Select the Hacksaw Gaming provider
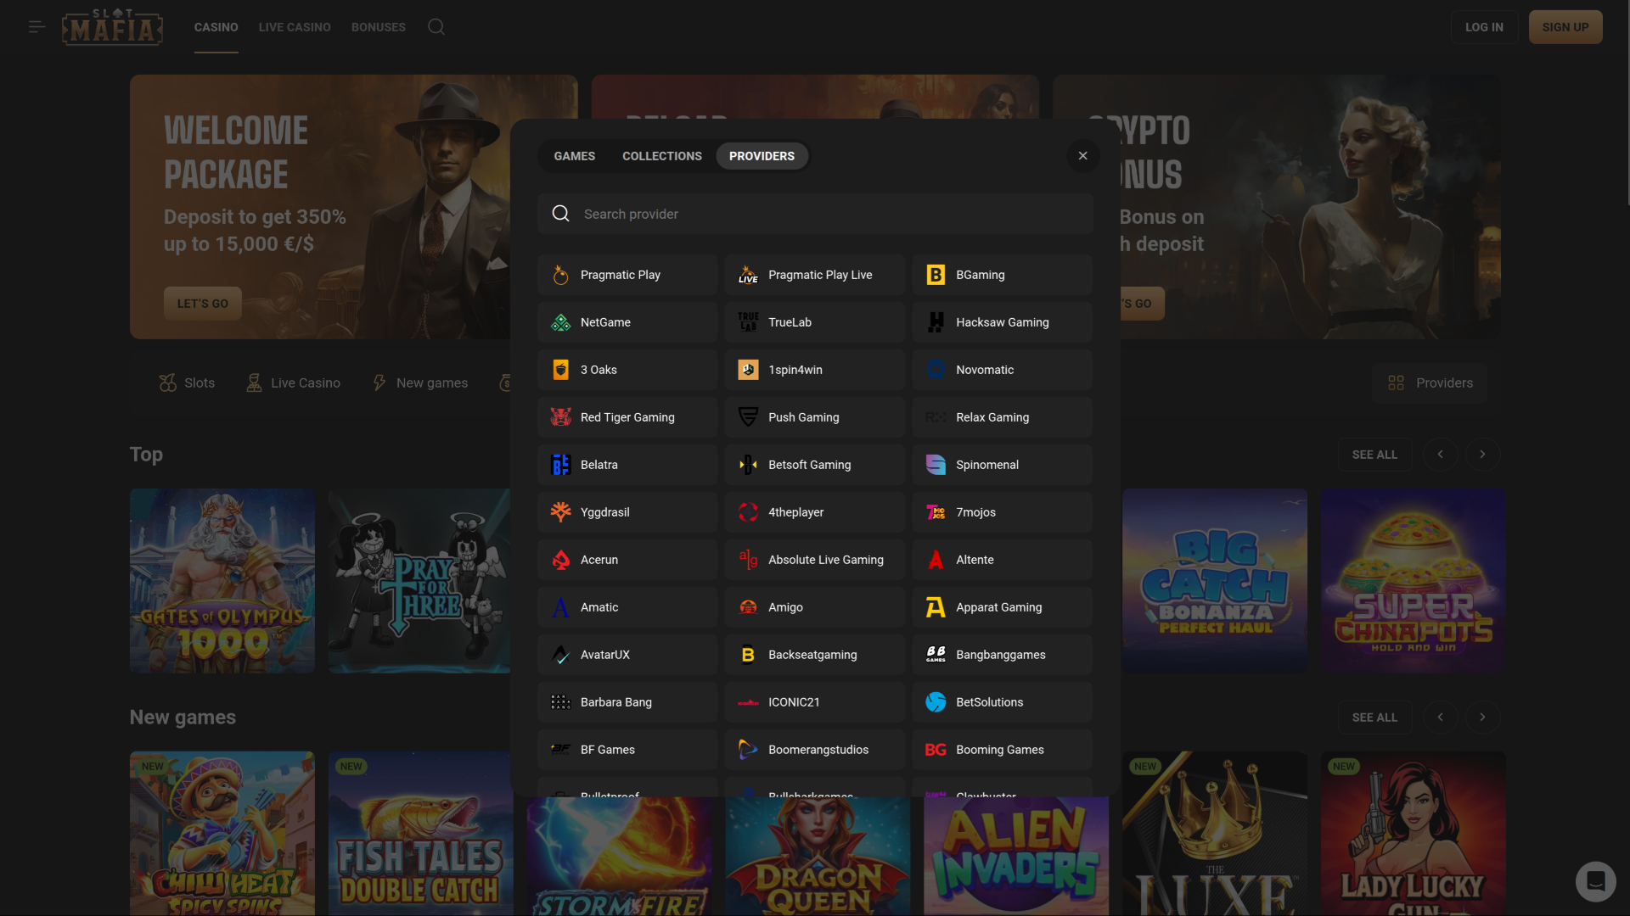 (1002, 322)
